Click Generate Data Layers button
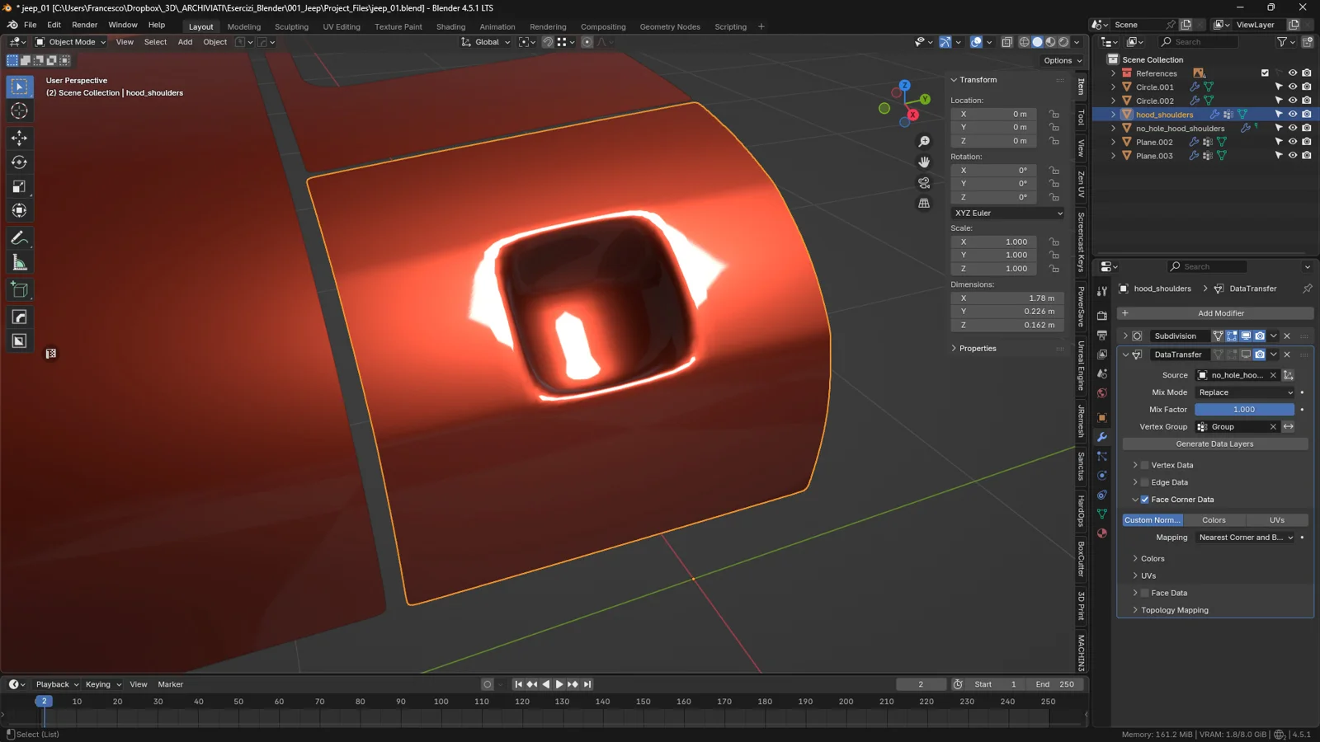 pos(1214,444)
